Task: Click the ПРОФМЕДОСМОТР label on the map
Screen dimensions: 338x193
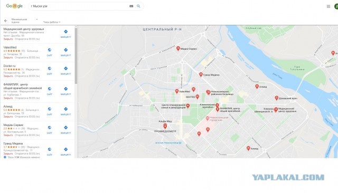Action: pyautogui.click(x=165, y=131)
